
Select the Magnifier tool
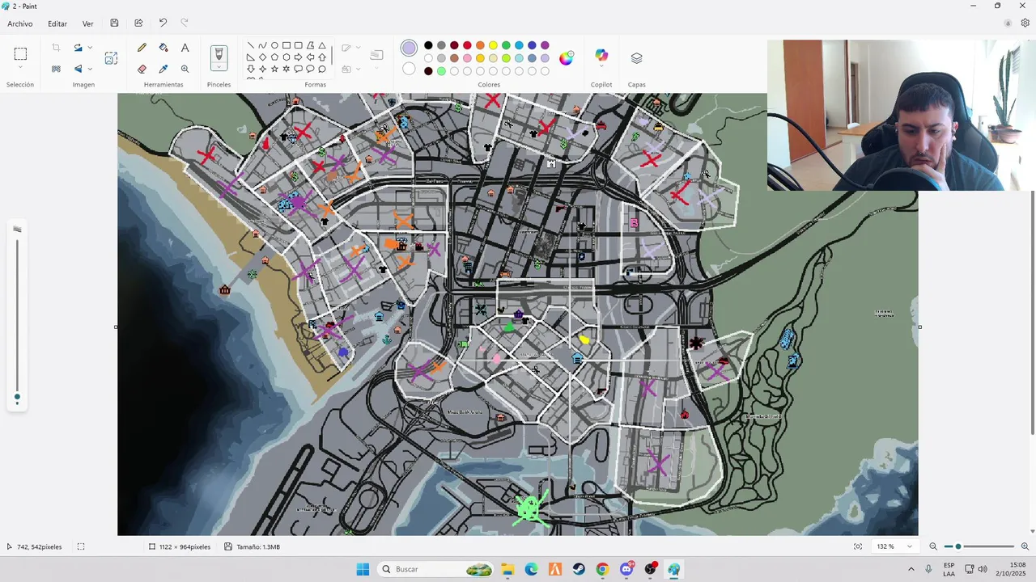pyautogui.click(x=185, y=69)
